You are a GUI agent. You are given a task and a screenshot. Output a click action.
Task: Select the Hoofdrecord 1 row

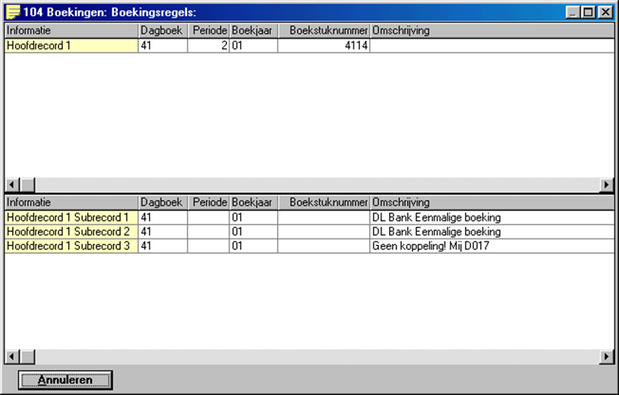[71, 46]
